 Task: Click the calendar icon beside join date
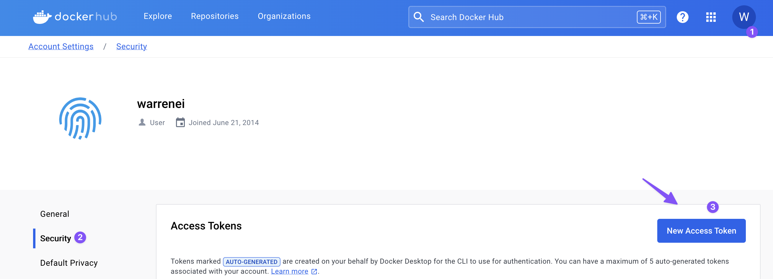pos(180,123)
